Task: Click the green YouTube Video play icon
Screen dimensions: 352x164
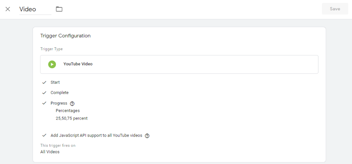Action: 52,64
